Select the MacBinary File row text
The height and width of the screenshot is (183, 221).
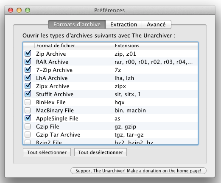point(55,111)
